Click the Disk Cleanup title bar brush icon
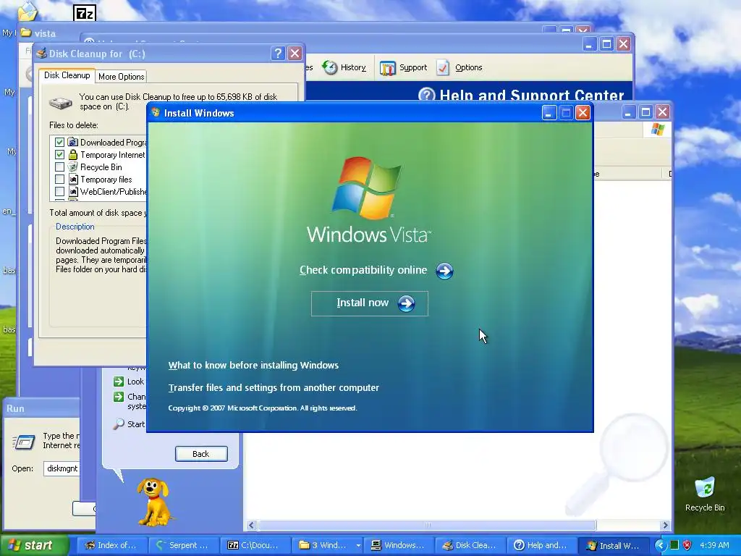This screenshot has width=741, height=556. pos(41,53)
